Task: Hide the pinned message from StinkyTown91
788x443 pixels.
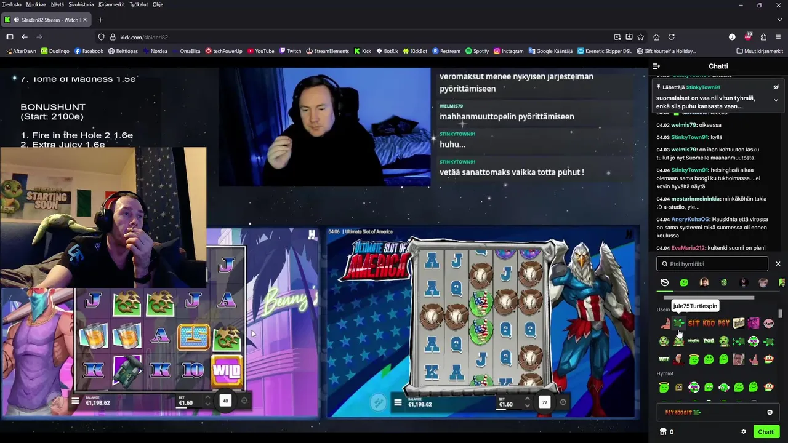Action: (776, 87)
